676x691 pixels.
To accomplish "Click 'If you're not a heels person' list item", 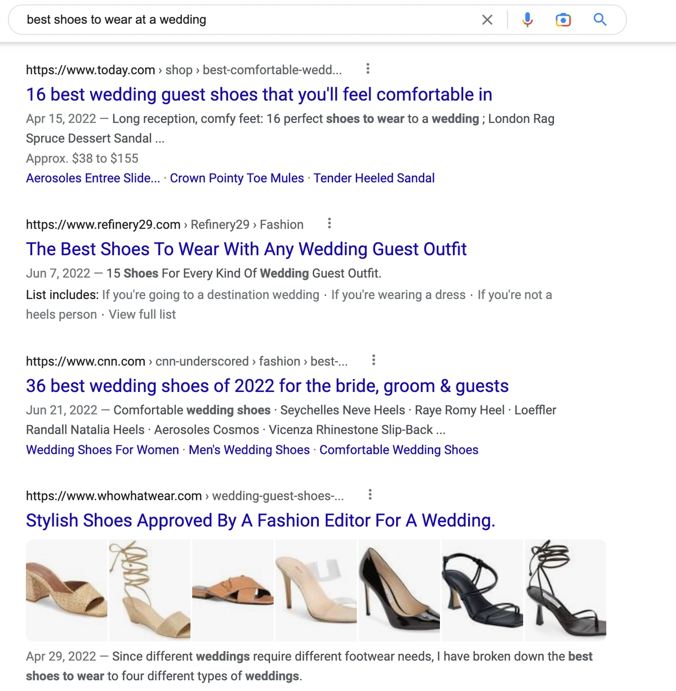I will [289, 305].
